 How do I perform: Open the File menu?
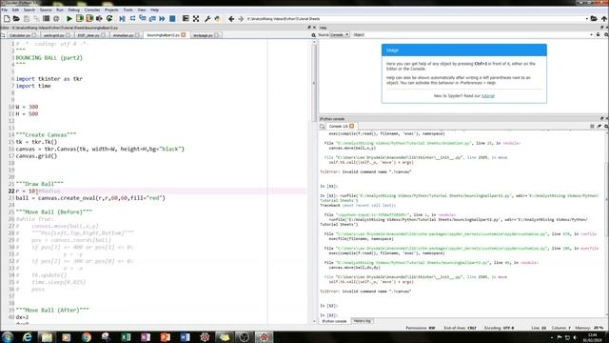click(x=4, y=10)
